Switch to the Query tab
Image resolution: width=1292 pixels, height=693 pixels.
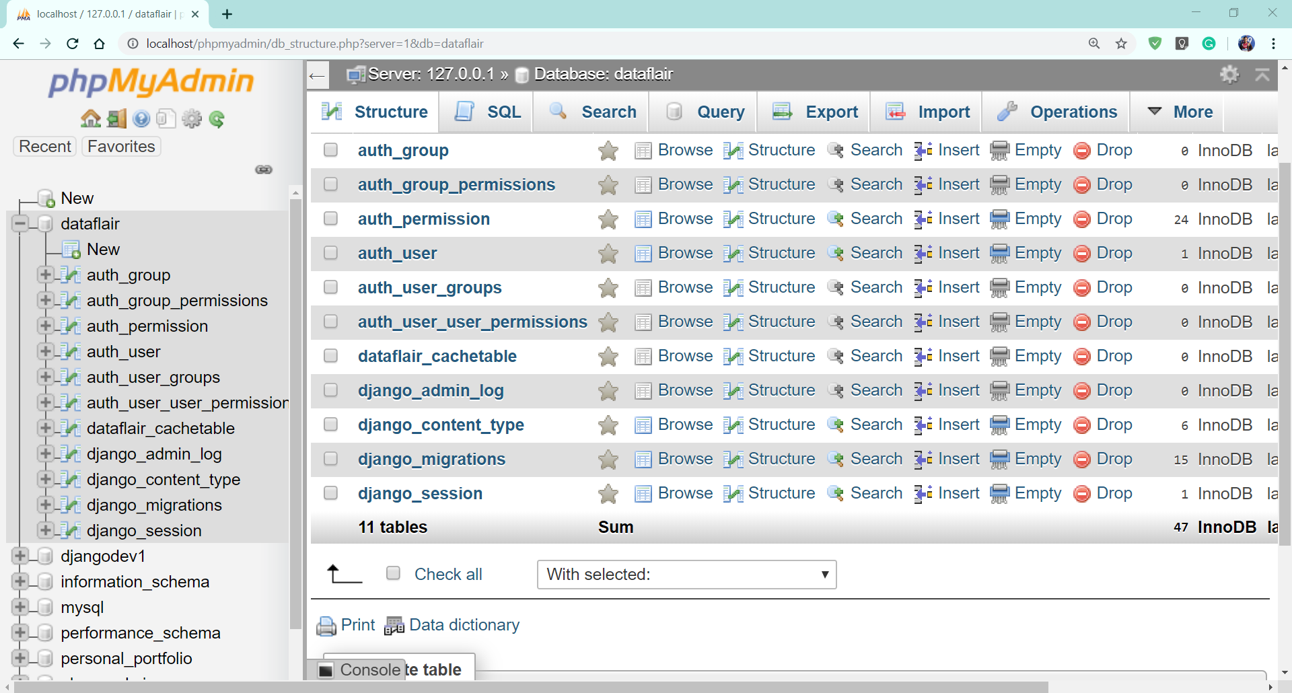coord(704,112)
